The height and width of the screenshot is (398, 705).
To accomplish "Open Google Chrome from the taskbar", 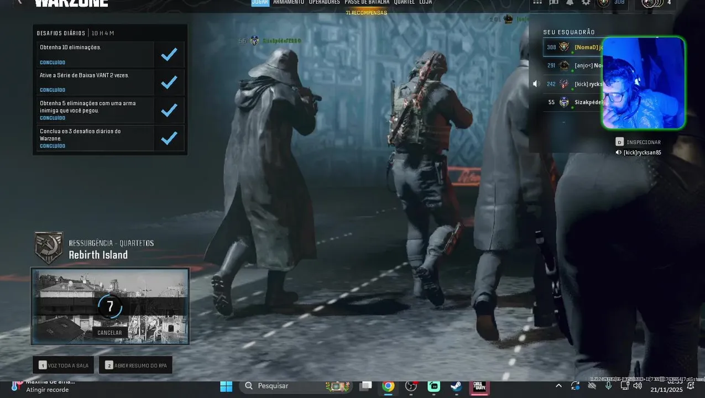I will click(388, 386).
